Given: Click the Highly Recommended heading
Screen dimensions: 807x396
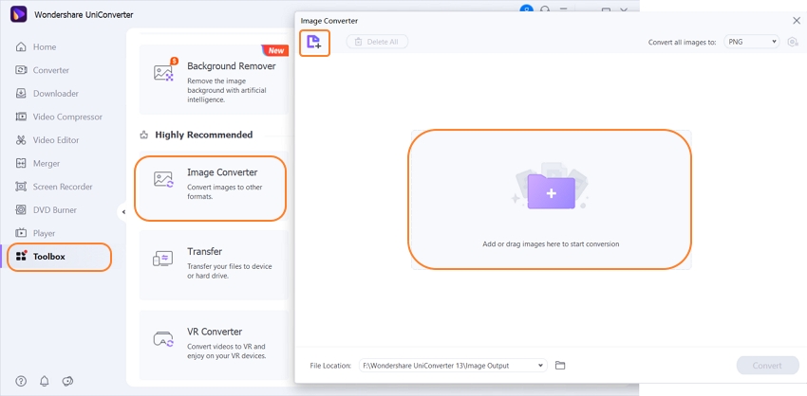Looking at the screenshot, I should (204, 135).
